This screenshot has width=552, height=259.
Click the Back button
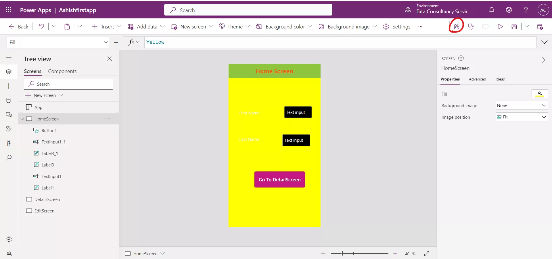[x=19, y=27]
